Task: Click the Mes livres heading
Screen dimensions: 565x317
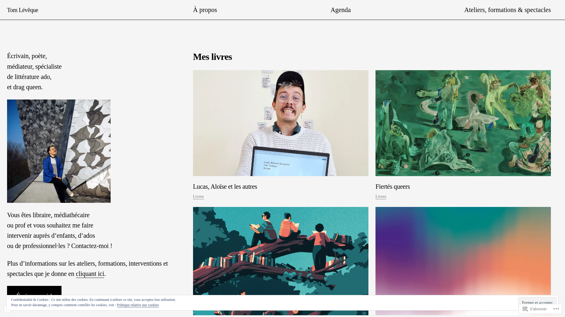Action: [x=212, y=57]
